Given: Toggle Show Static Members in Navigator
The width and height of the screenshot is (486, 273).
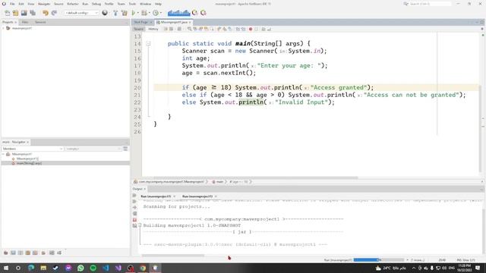Looking at the screenshot, I should tap(21, 253).
